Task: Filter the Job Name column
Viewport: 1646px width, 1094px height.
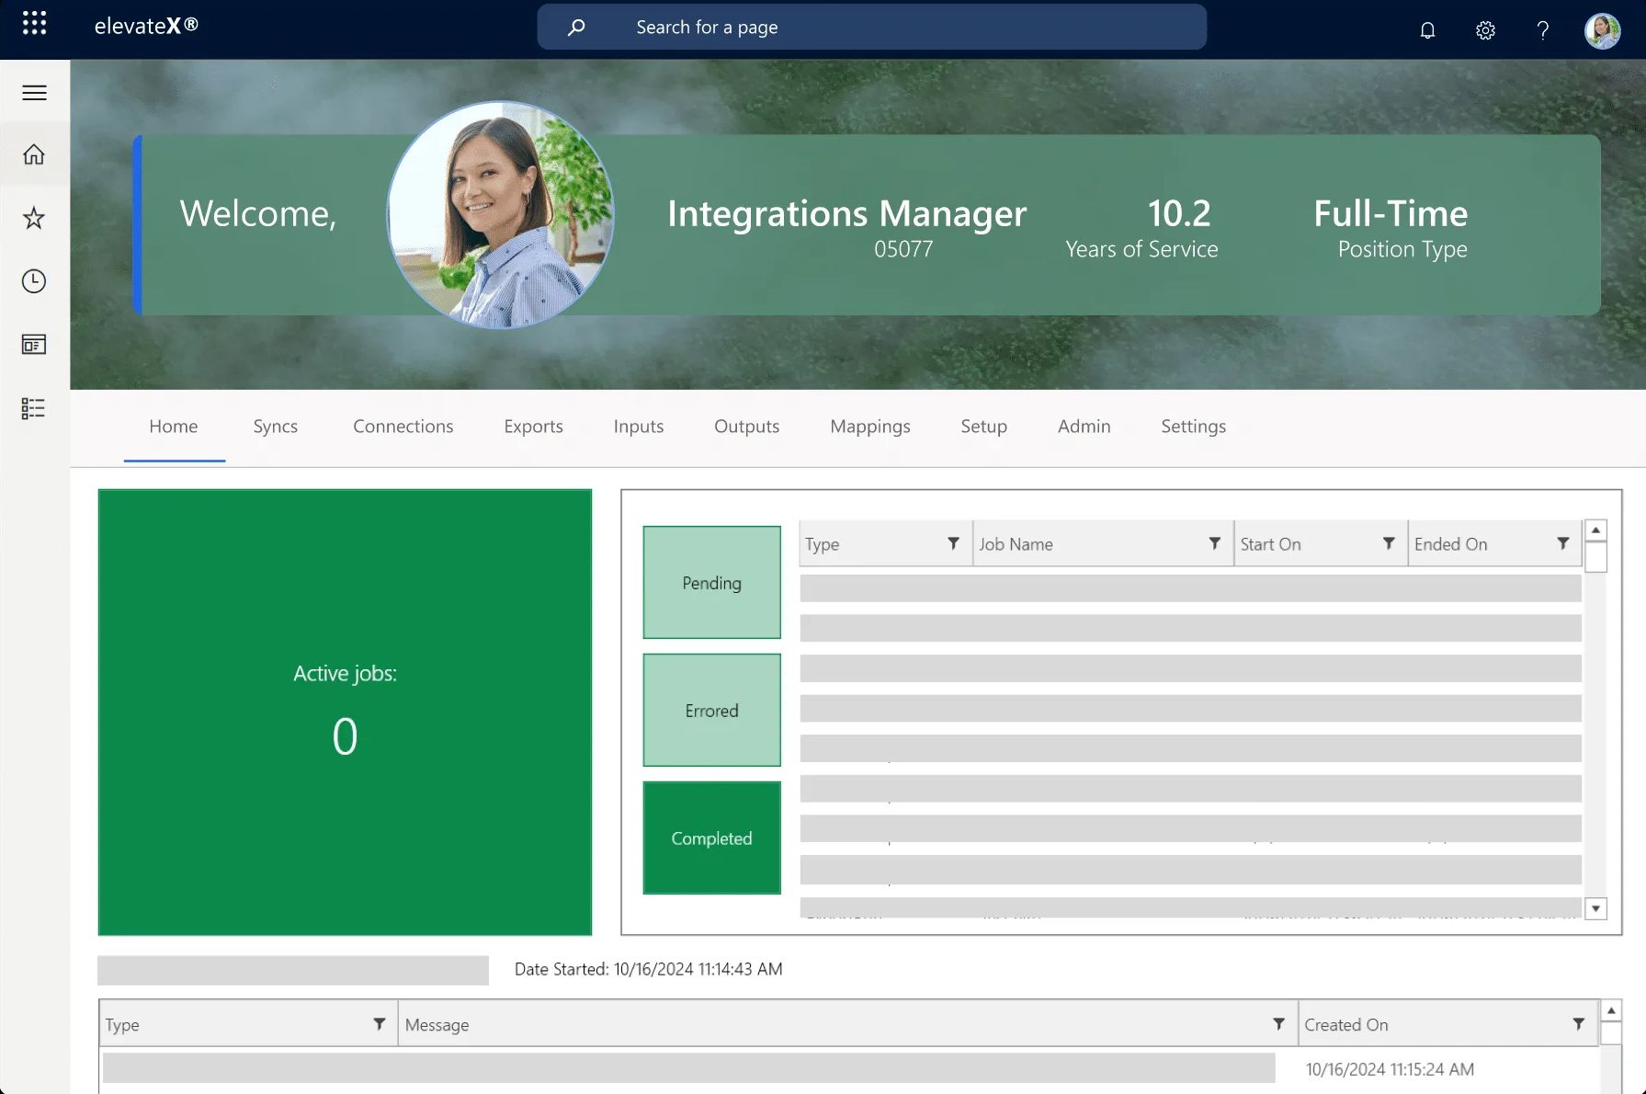Action: (x=1214, y=543)
